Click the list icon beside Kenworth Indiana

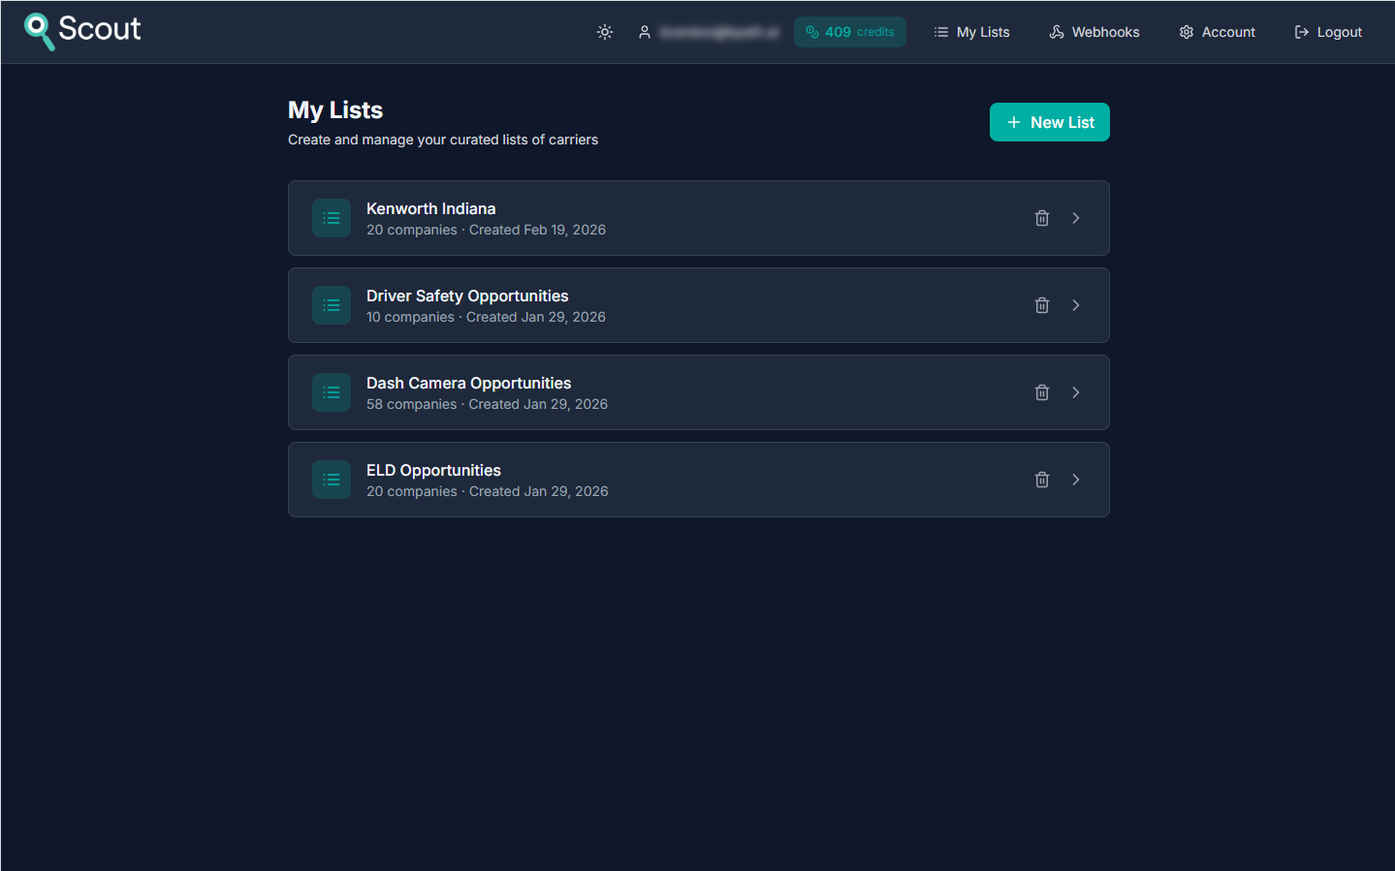tap(331, 218)
